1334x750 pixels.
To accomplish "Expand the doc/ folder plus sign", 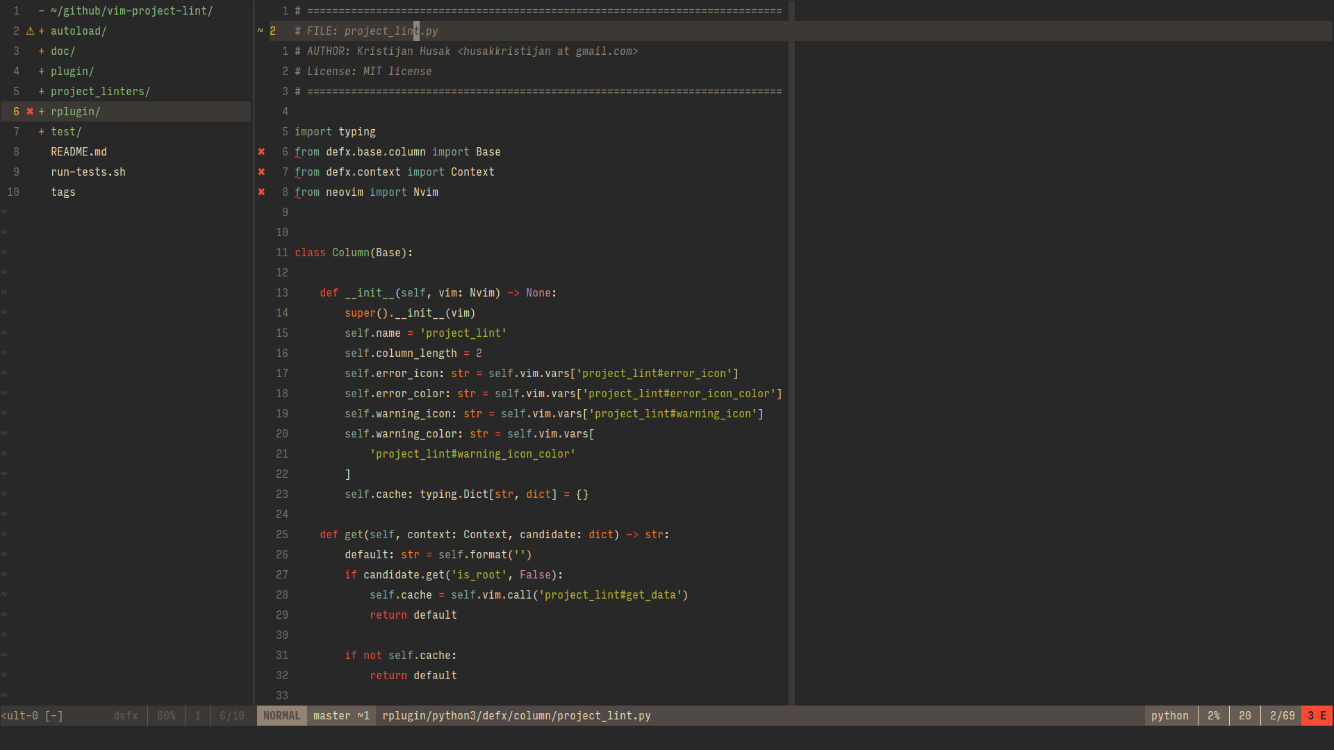I will pos(42,51).
